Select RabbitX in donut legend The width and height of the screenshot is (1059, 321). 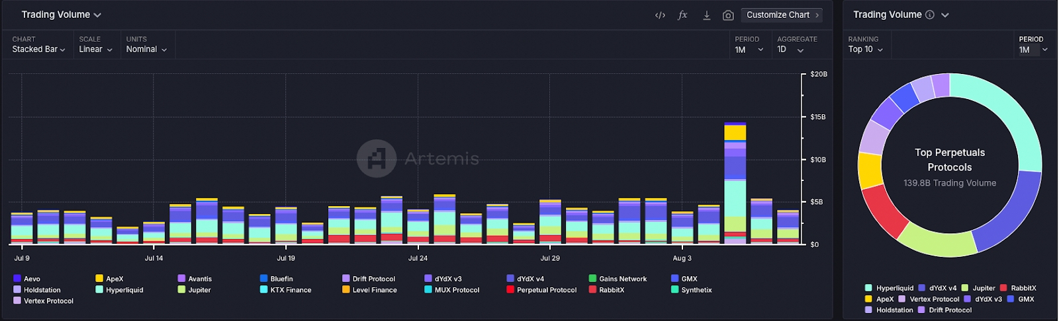1018,288
